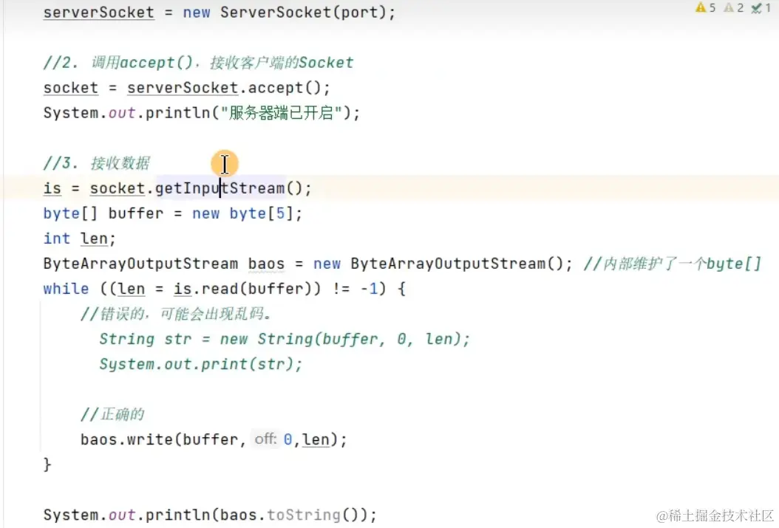This screenshot has width=779, height=528.
Task: Click the comment '//正确的'
Action: click(112, 414)
